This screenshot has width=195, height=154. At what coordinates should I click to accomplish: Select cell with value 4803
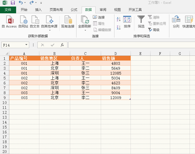coord(116,63)
